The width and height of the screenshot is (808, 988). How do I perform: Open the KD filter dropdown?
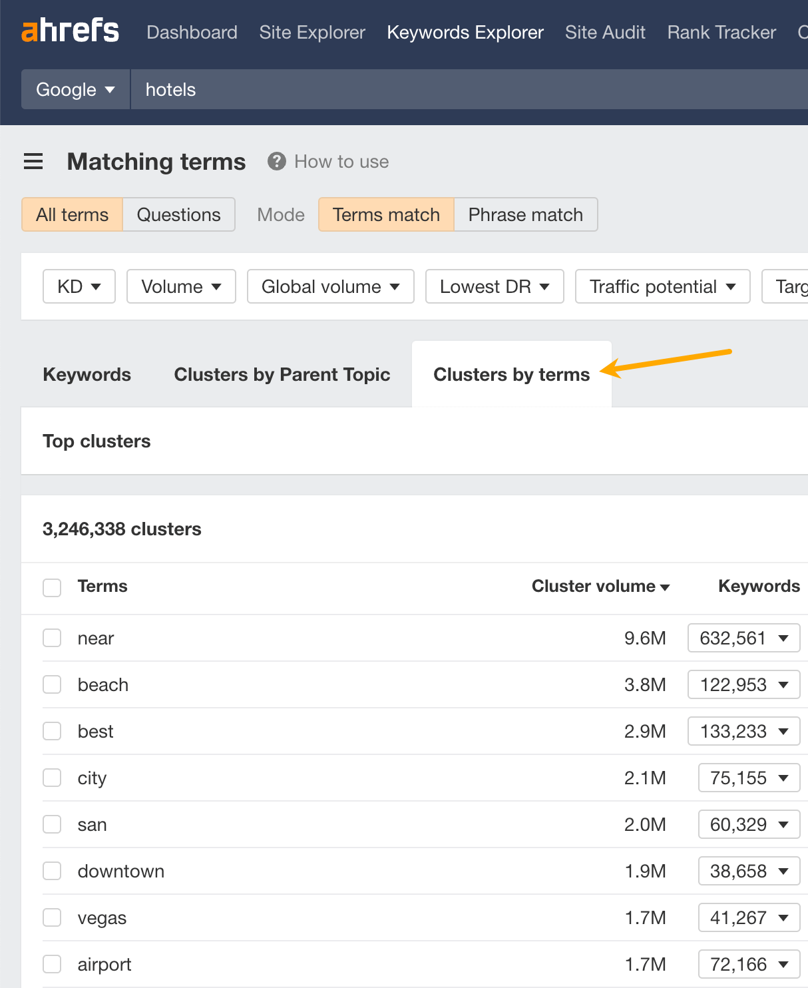79,286
